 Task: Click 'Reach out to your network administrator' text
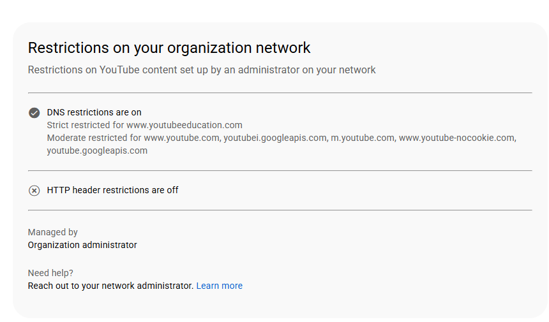click(110, 286)
